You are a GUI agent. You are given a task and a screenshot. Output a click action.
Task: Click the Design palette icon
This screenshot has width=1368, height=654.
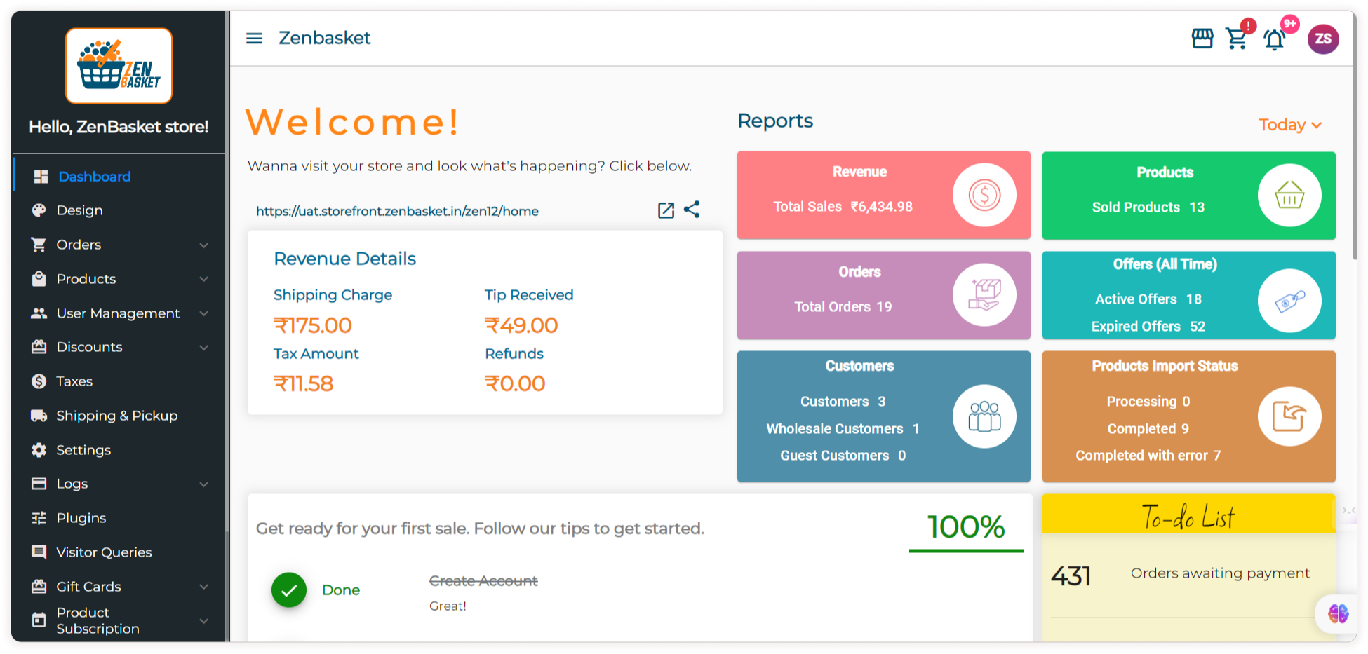[39, 210]
